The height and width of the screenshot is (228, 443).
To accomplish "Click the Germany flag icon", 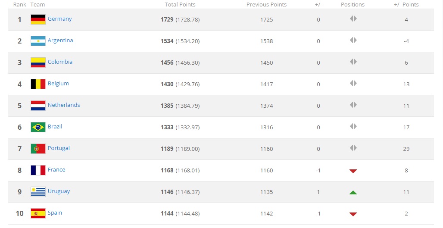I will [38, 19].
